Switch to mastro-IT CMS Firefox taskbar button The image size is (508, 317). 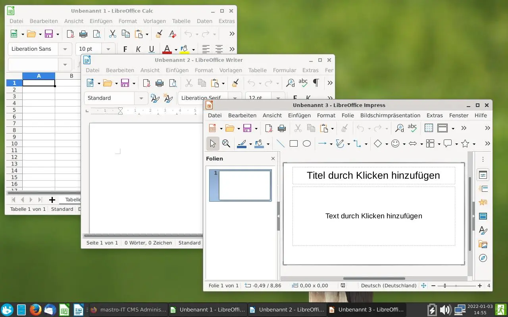pyautogui.click(x=128, y=310)
